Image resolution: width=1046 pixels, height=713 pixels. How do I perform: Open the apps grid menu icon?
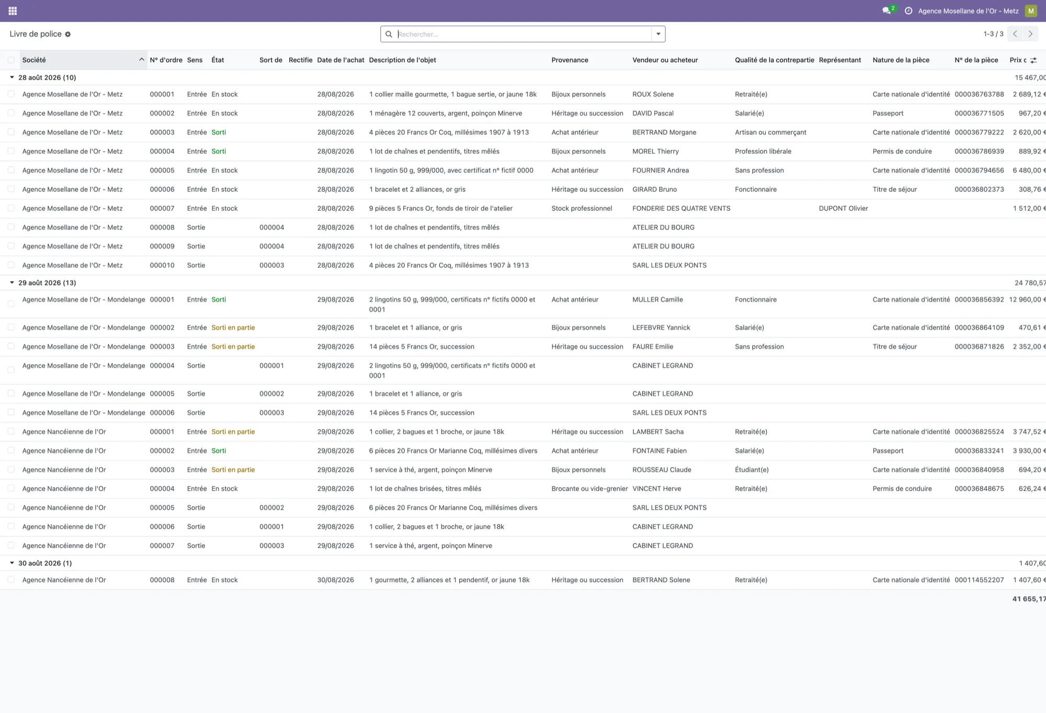click(13, 11)
